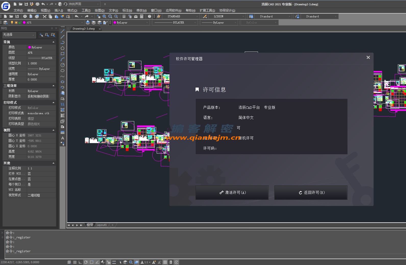Select the multiline Text tool

point(63,138)
